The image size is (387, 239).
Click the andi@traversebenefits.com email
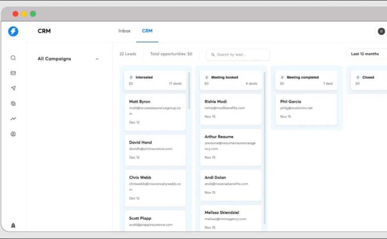point(226,184)
